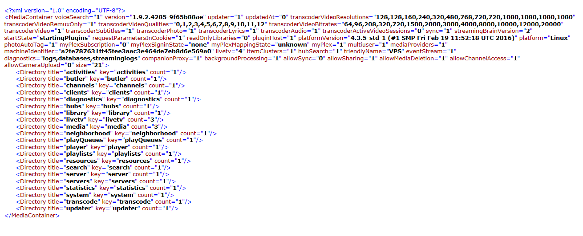Click the Directory row titled playQueues
The height and width of the screenshot is (236, 583).
click(x=109, y=140)
